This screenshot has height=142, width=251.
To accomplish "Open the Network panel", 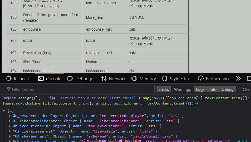I will tap(113, 79).
